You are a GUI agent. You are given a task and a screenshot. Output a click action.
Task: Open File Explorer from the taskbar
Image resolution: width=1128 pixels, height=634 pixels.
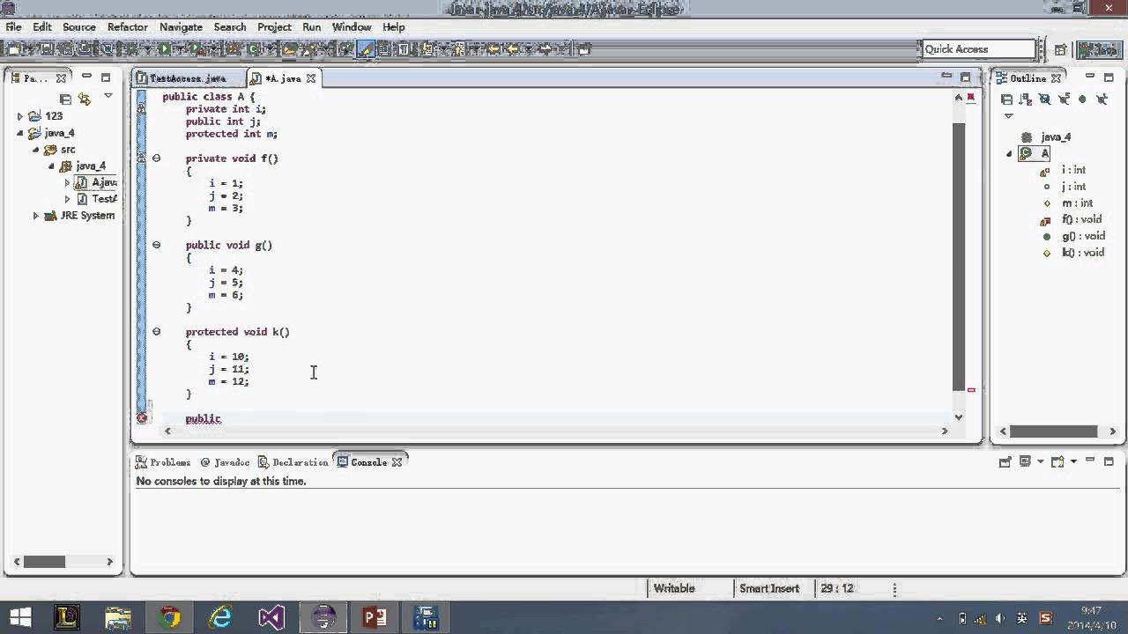pos(118,617)
